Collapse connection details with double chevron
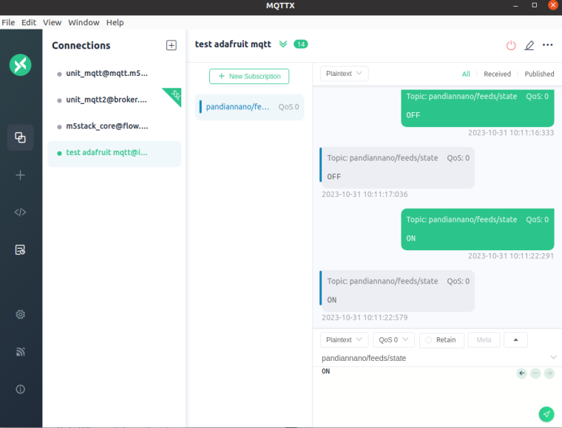The width and height of the screenshot is (562, 428). 283,44
